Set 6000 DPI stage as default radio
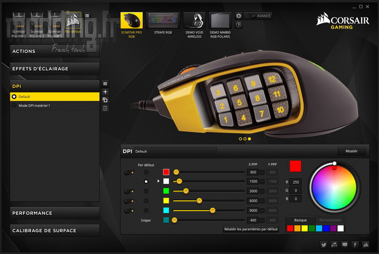This screenshot has width=379, height=254. [x=146, y=201]
